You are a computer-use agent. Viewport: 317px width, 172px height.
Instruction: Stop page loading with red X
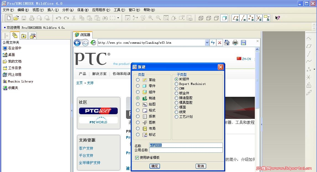219,43
